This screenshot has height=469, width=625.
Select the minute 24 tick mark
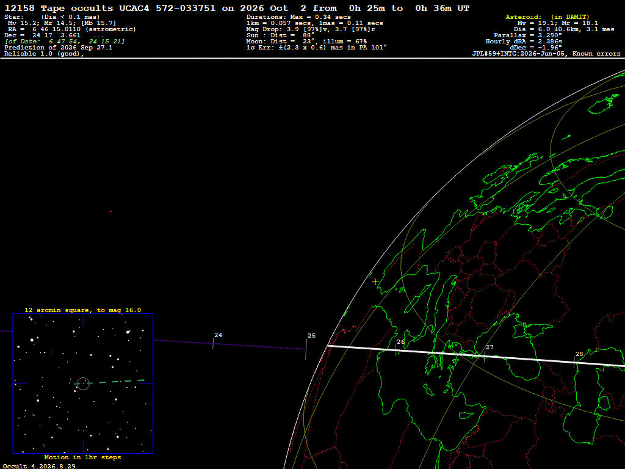213,344
